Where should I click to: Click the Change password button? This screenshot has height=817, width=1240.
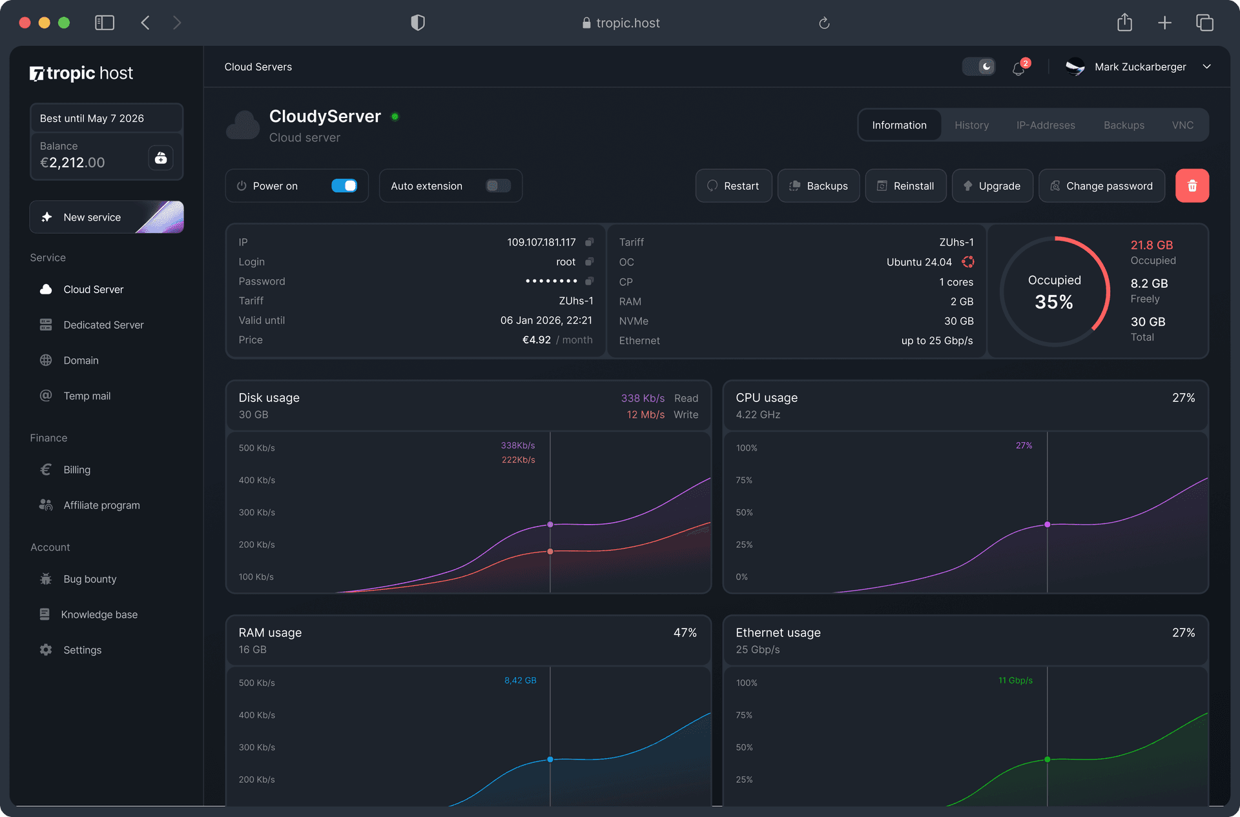pos(1102,186)
